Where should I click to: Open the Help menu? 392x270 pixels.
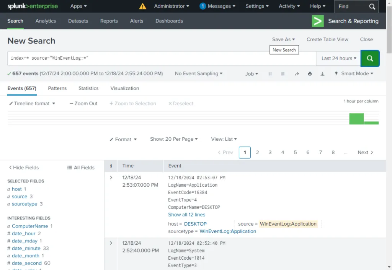[318, 6]
